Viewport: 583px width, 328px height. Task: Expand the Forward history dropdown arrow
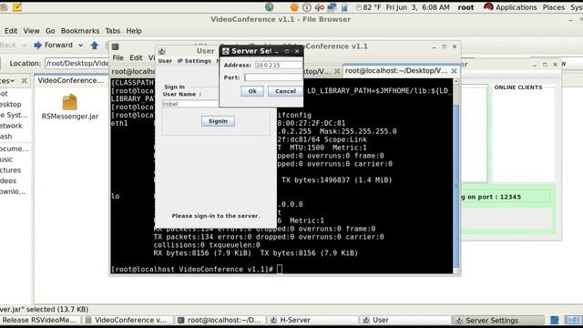80,46
